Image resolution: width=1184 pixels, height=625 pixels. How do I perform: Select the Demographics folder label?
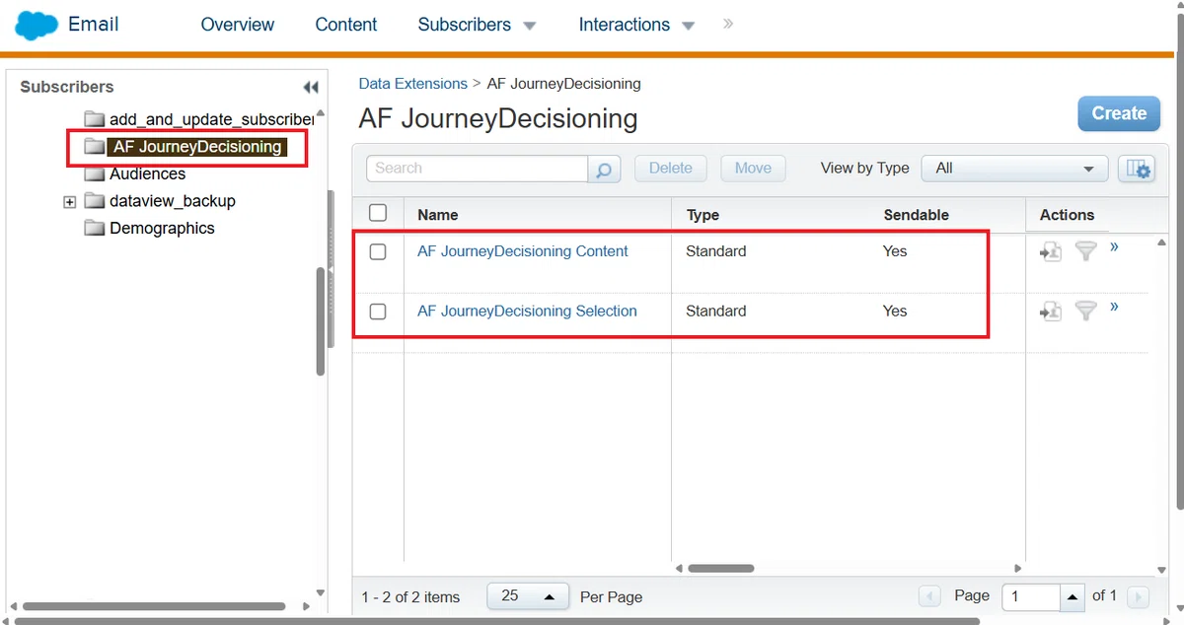click(x=162, y=228)
